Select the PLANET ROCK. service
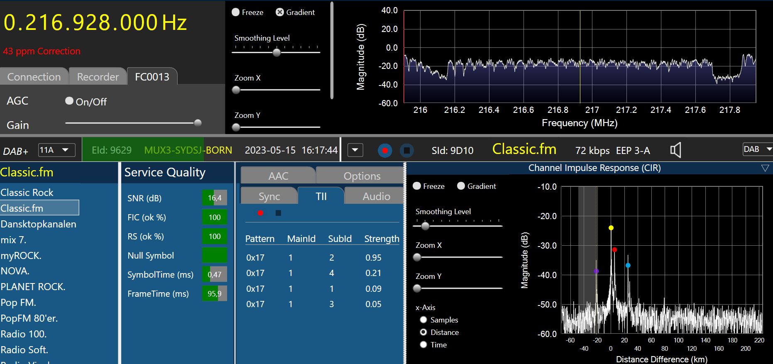773x364 pixels. [33, 287]
